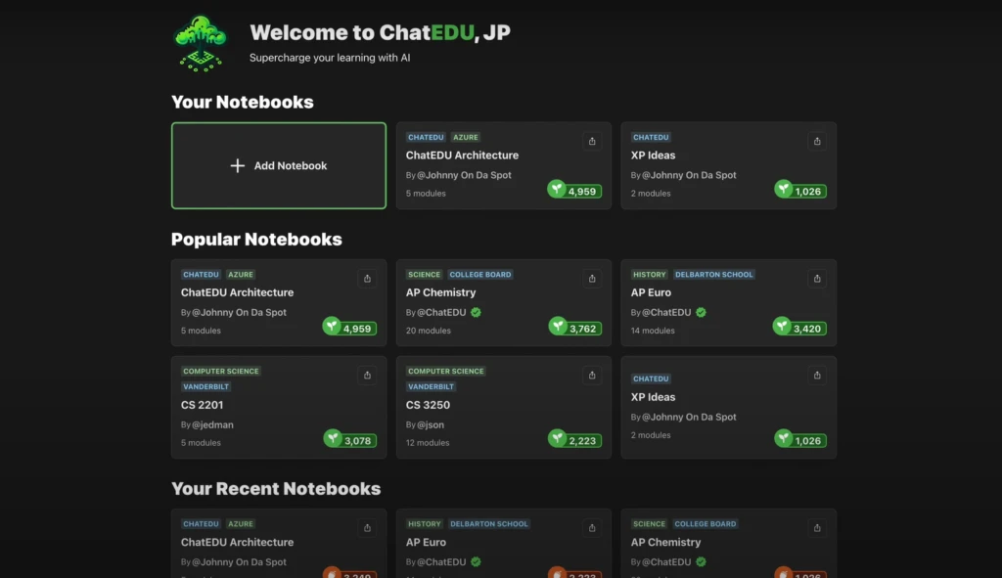Click the seedling XP badge showing 4,959
This screenshot has height=578, width=1002.
coord(574,191)
